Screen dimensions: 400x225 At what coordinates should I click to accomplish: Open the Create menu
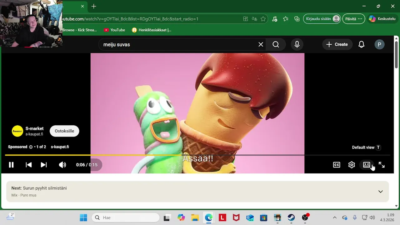(x=337, y=44)
